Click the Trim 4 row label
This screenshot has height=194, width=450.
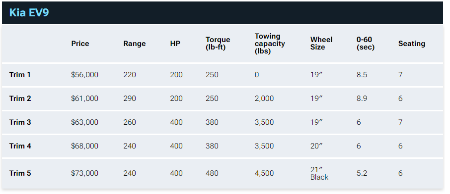click(20, 146)
